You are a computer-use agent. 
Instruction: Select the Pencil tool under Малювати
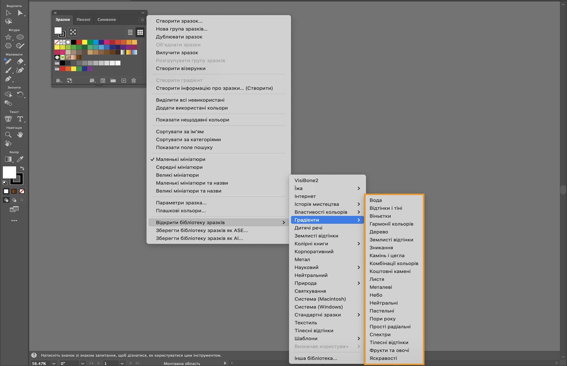pyautogui.click(x=8, y=61)
